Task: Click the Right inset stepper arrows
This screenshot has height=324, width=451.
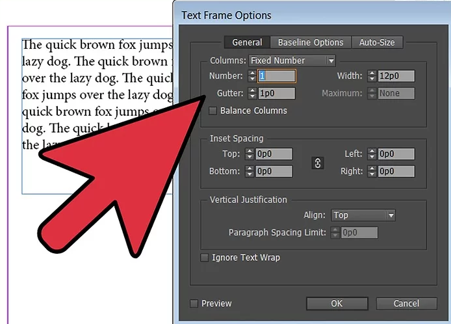Action: [371, 171]
